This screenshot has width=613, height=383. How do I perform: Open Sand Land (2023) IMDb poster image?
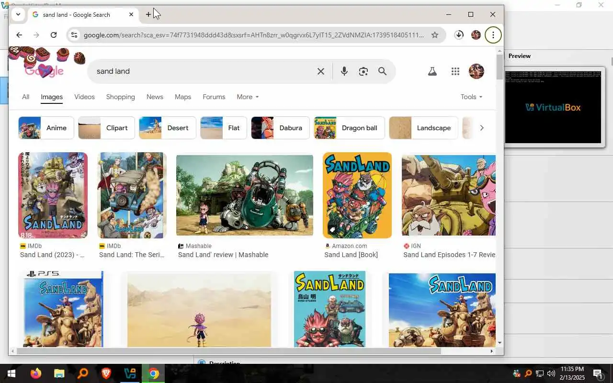[x=53, y=195]
